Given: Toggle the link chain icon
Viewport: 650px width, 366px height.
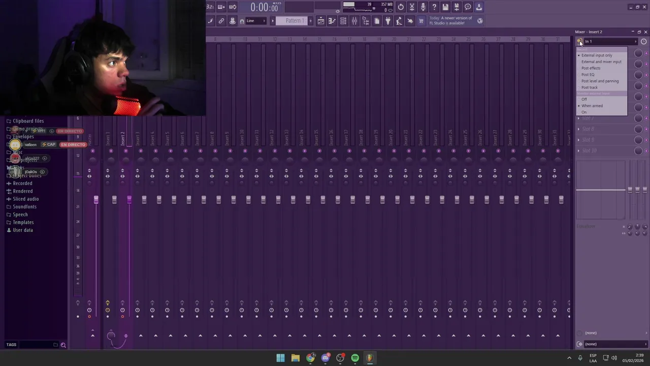Looking at the screenshot, I should 221,21.
